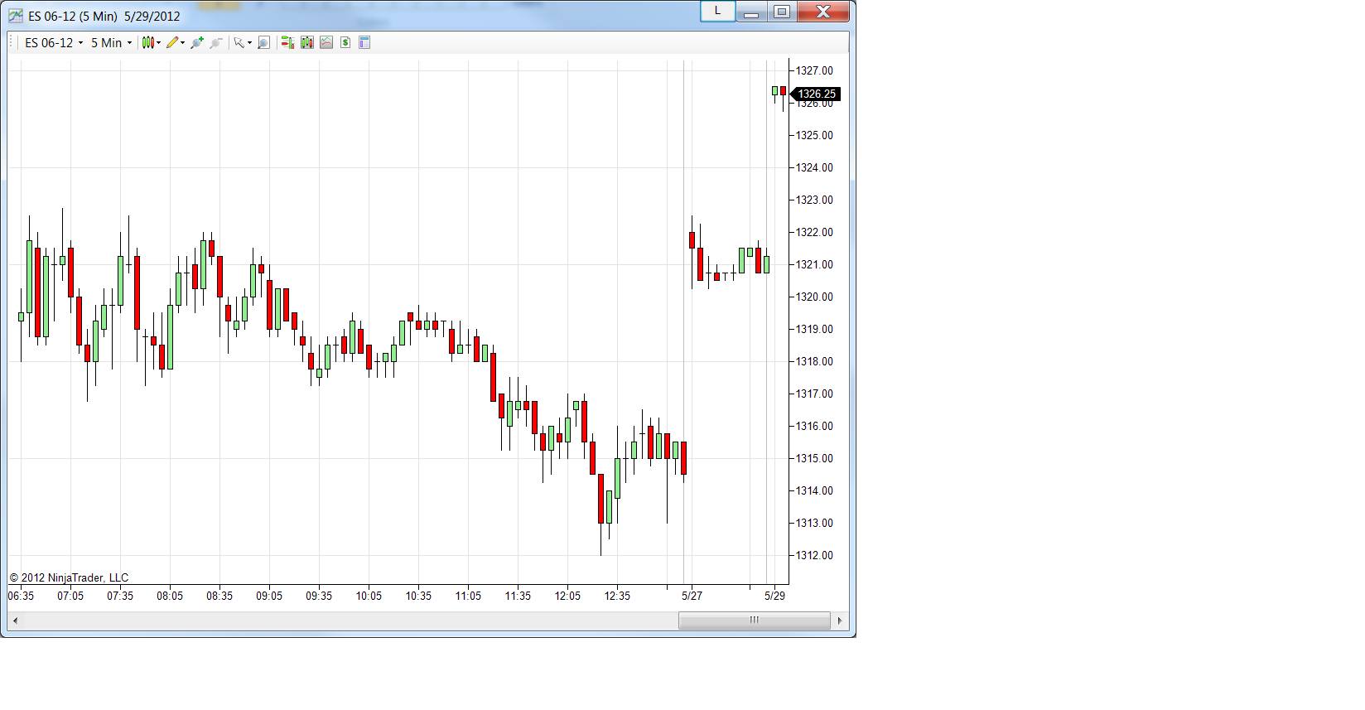Screen dimensions: 1365x710
Task: Open the cursor pointer type dropdown
Action: point(242,43)
